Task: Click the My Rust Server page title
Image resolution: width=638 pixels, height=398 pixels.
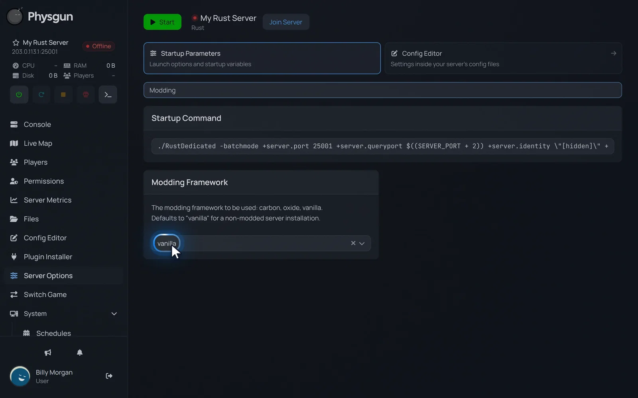Action: 228,18
